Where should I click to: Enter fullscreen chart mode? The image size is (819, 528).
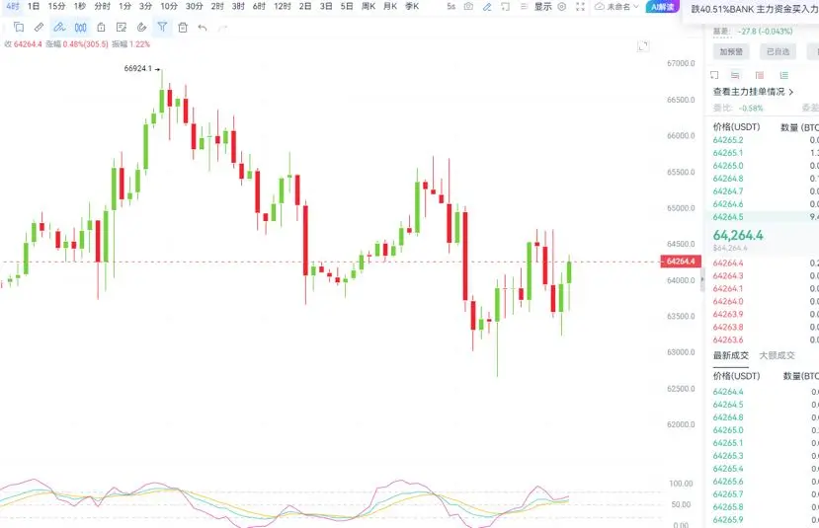580,7
